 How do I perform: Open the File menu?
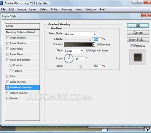click(3, 9)
